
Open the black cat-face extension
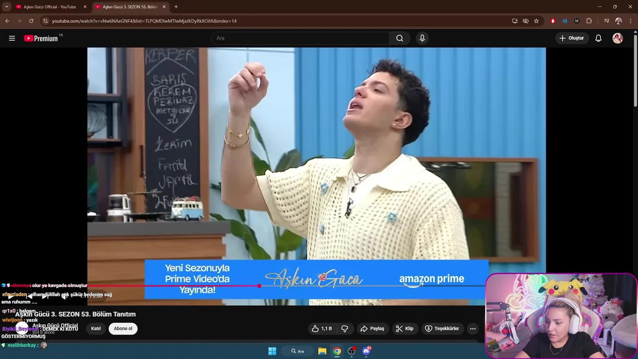pos(577,21)
